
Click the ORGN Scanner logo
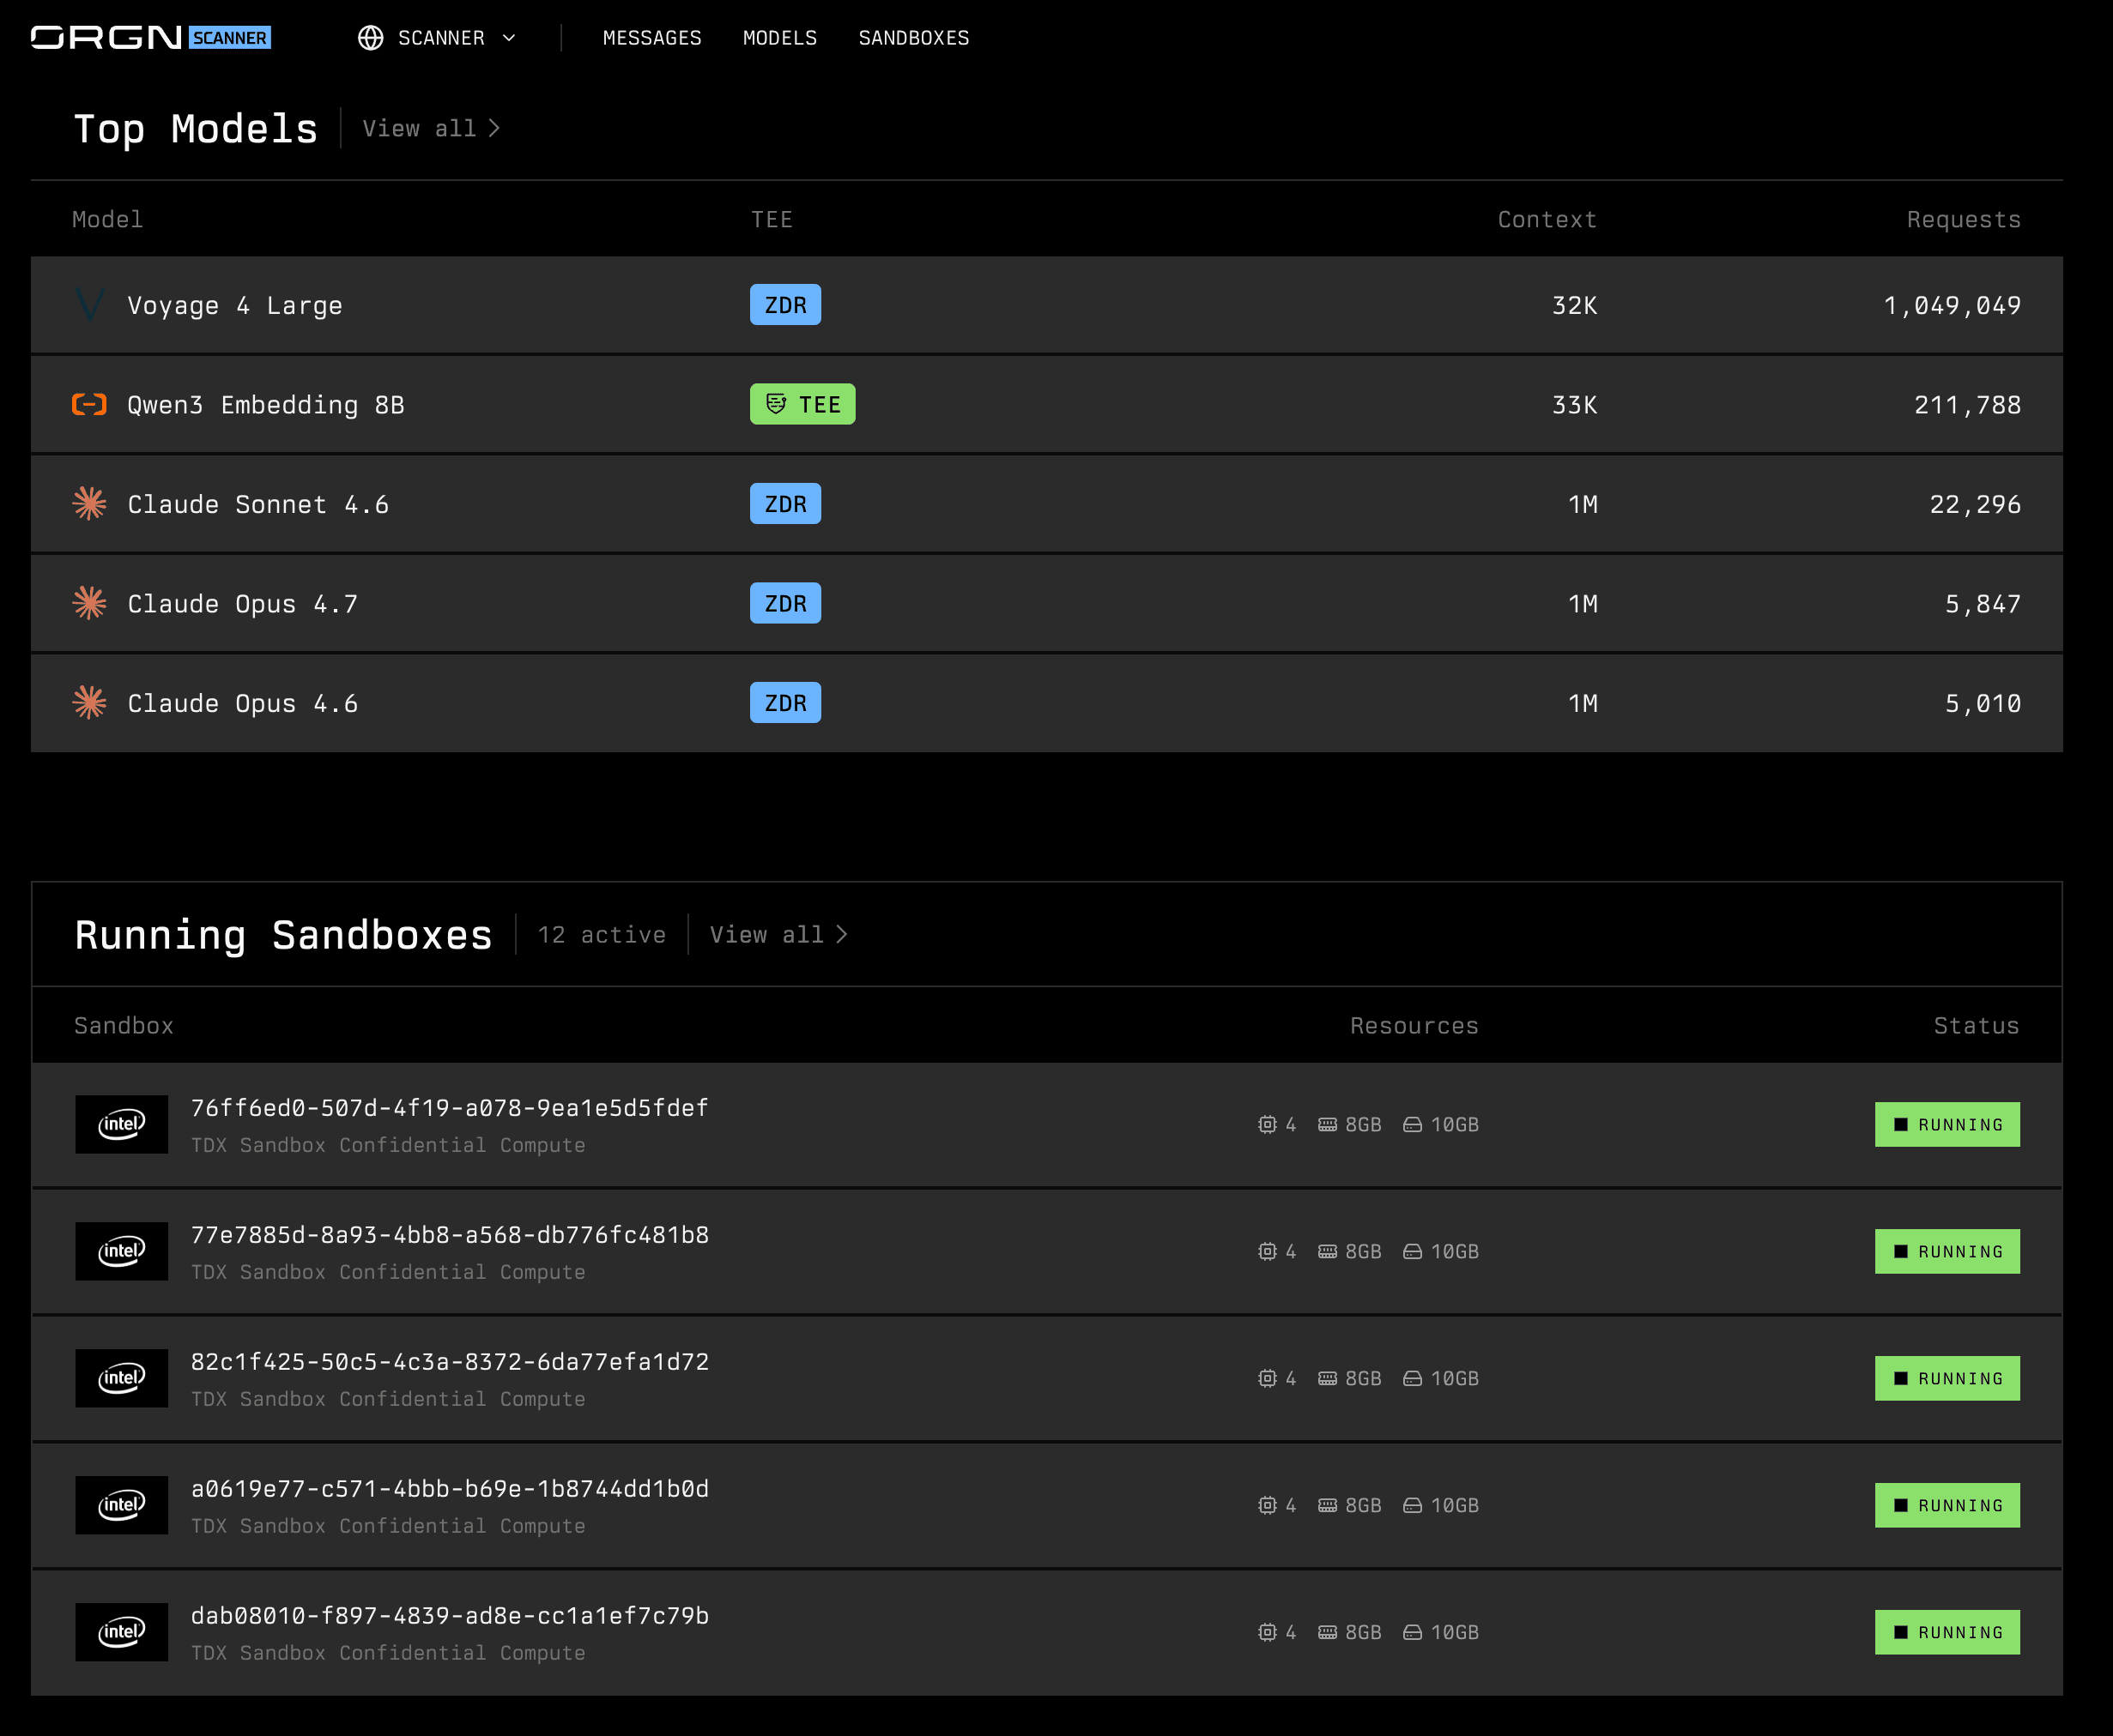click(x=151, y=38)
